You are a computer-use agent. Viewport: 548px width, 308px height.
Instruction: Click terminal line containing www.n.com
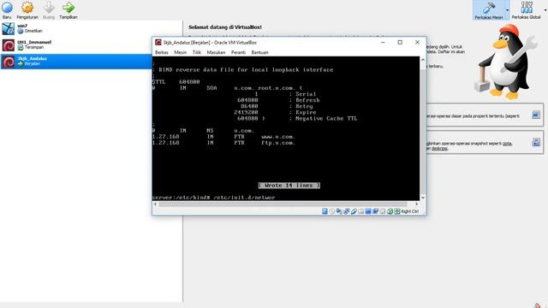pos(223,137)
